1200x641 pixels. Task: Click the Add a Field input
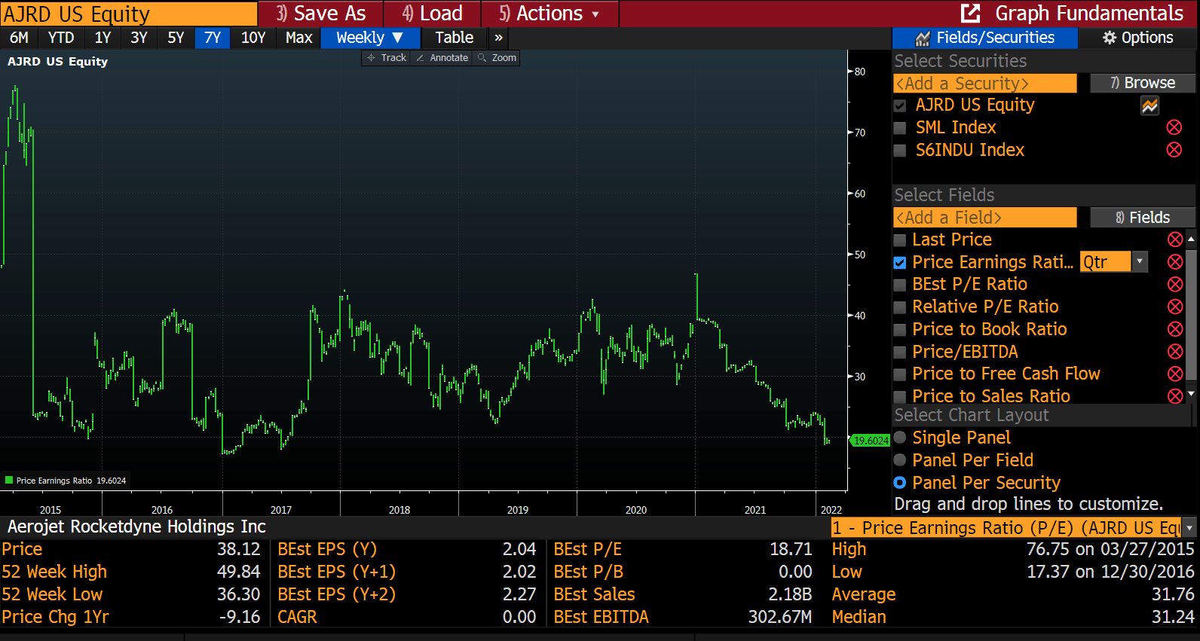click(x=985, y=218)
